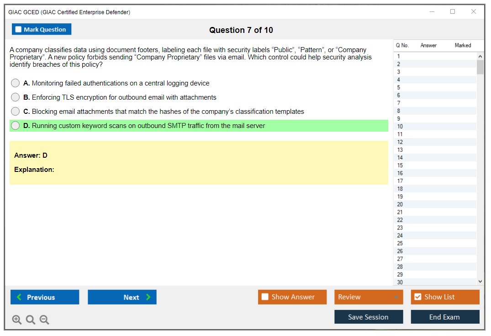491x336 pixels.
Task: Toggle the Mark Question checkbox
Action: pyautogui.click(x=19, y=29)
